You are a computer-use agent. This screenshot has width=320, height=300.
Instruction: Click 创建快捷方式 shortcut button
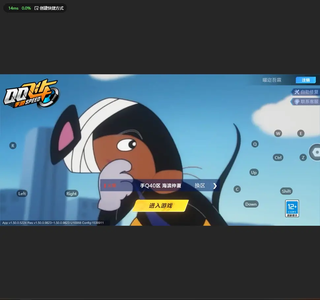point(49,8)
